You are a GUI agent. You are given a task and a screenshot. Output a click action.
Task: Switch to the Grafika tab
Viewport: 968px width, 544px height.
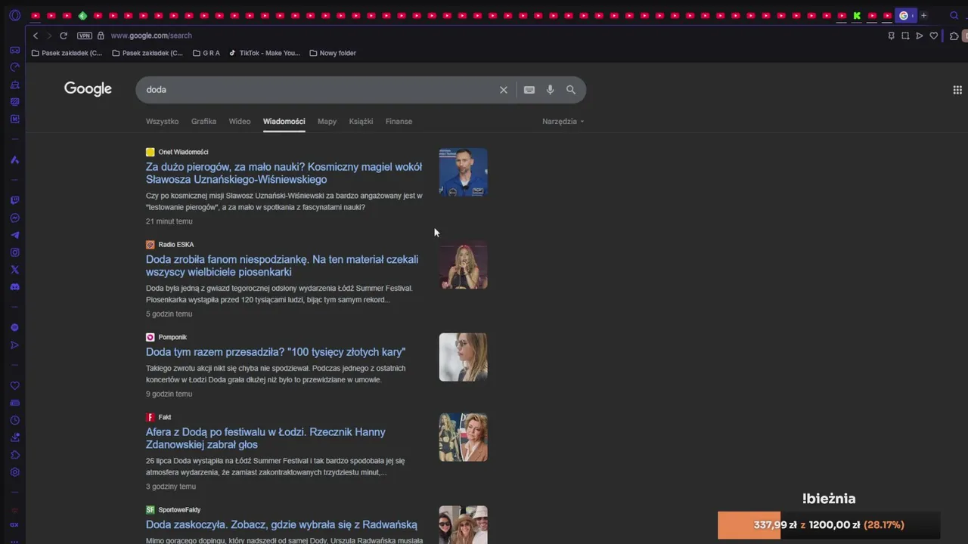click(203, 121)
